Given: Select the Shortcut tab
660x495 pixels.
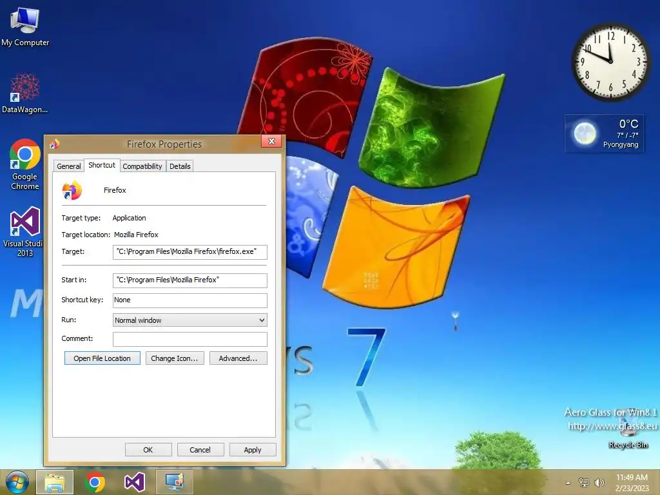Looking at the screenshot, I should tap(102, 165).
